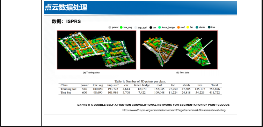Open the isprs.org benchmark URL

pos(174,110)
